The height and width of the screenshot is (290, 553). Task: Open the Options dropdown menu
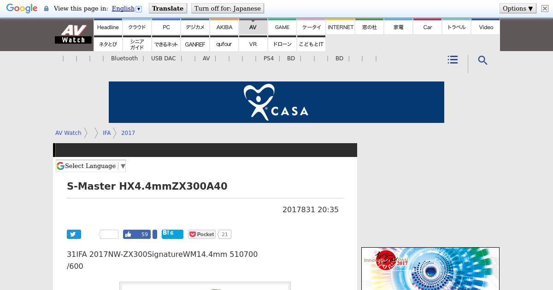(x=518, y=8)
